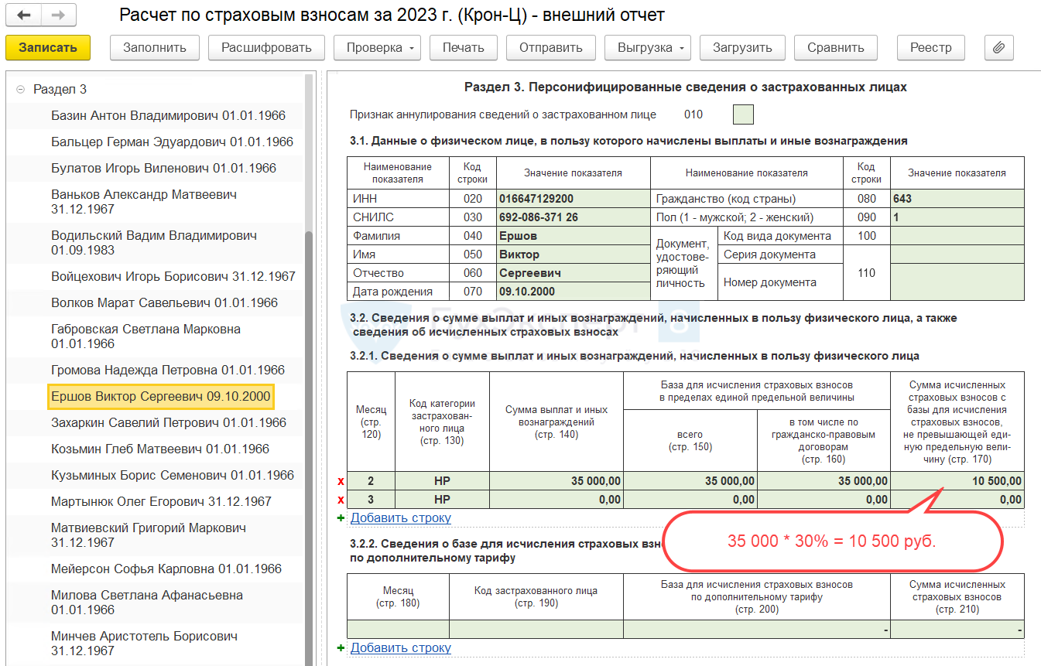Viewport: 1041px width, 666px height.
Task: Click the Заполнить button
Action: [155, 47]
